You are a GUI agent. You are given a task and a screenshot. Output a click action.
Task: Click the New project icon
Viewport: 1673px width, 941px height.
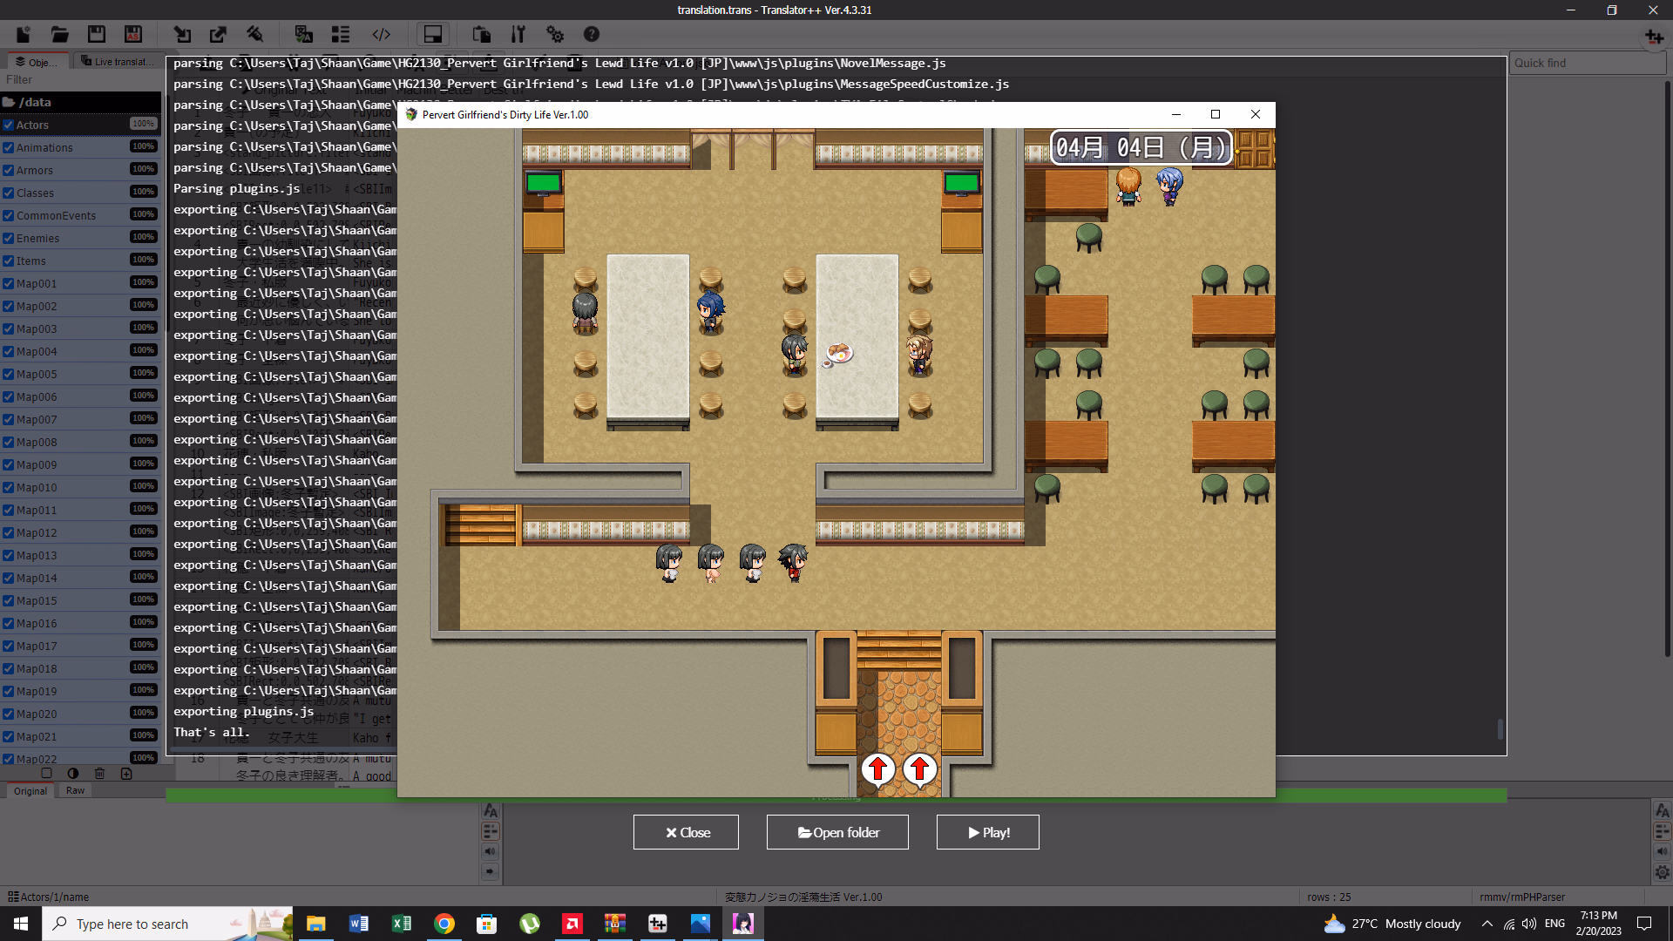[x=24, y=35]
